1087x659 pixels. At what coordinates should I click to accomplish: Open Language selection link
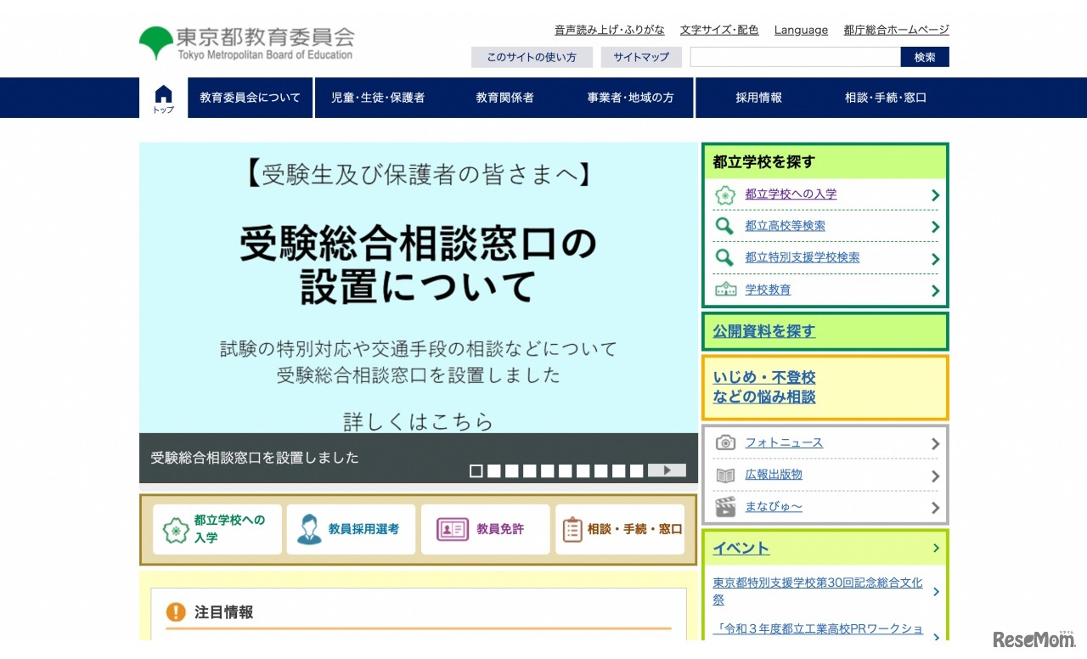(x=800, y=30)
